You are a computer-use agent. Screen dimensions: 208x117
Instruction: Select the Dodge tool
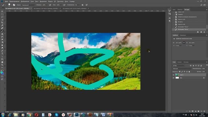tap(2, 48)
